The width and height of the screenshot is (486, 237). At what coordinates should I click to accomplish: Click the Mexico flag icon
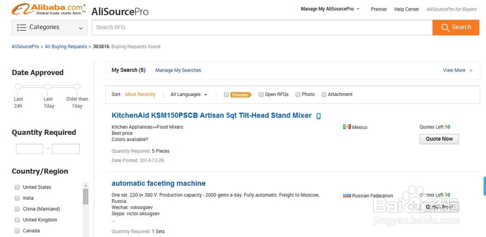(x=347, y=127)
